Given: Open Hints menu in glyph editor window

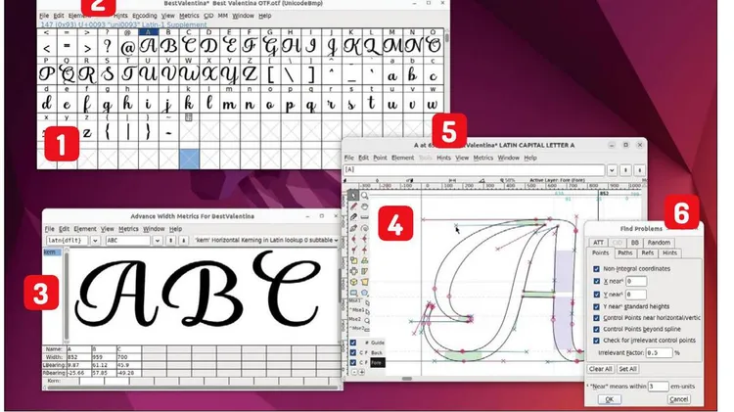Looking at the screenshot, I should (443, 158).
